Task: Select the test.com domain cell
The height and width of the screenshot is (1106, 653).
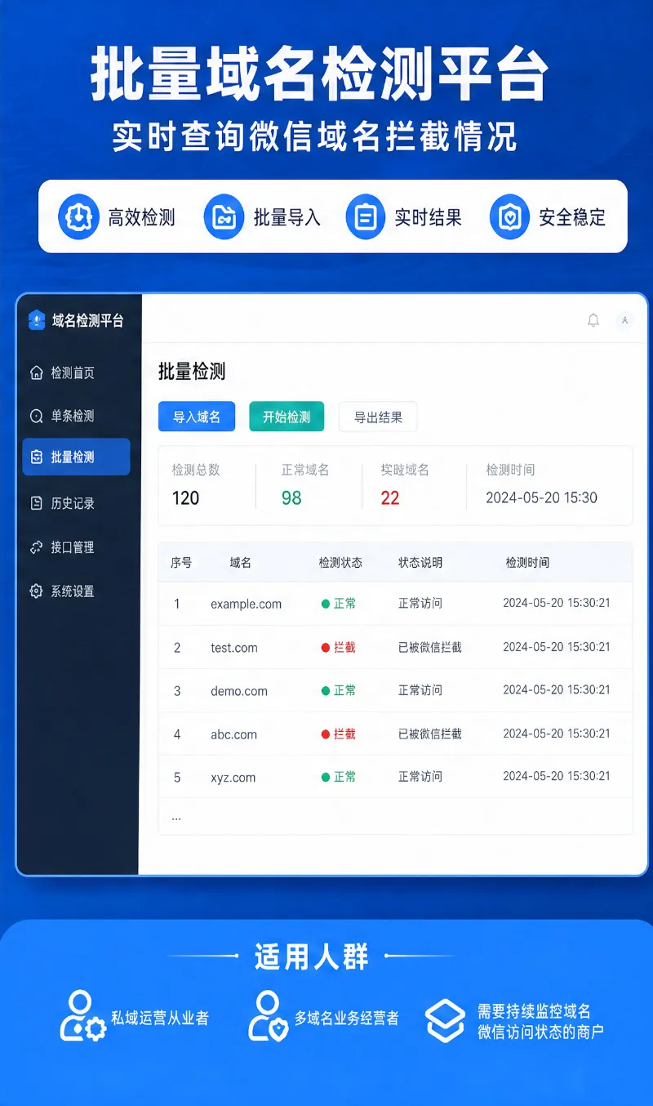Action: click(x=234, y=648)
